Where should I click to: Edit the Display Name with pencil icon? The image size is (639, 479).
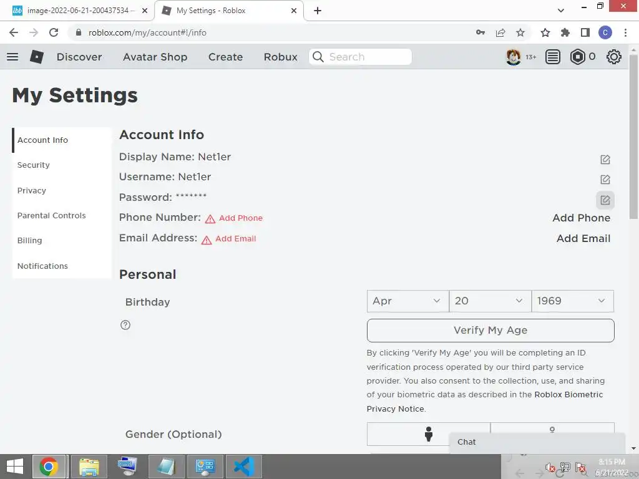(x=605, y=159)
